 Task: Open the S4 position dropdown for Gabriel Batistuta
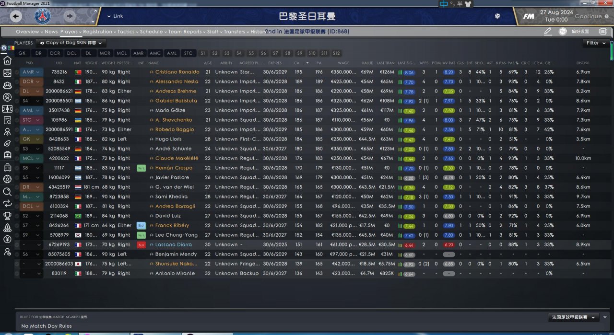tap(32, 101)
